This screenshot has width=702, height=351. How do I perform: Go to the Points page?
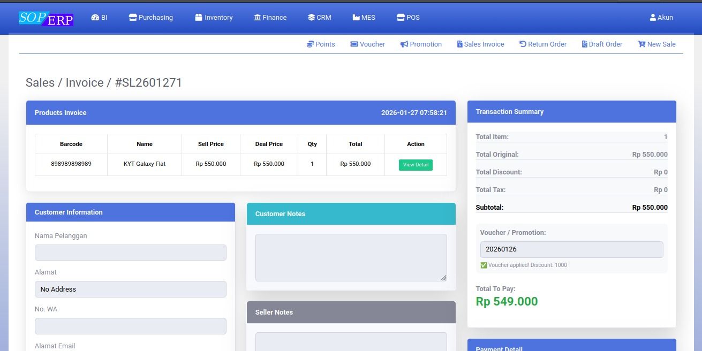click(321, 44)
